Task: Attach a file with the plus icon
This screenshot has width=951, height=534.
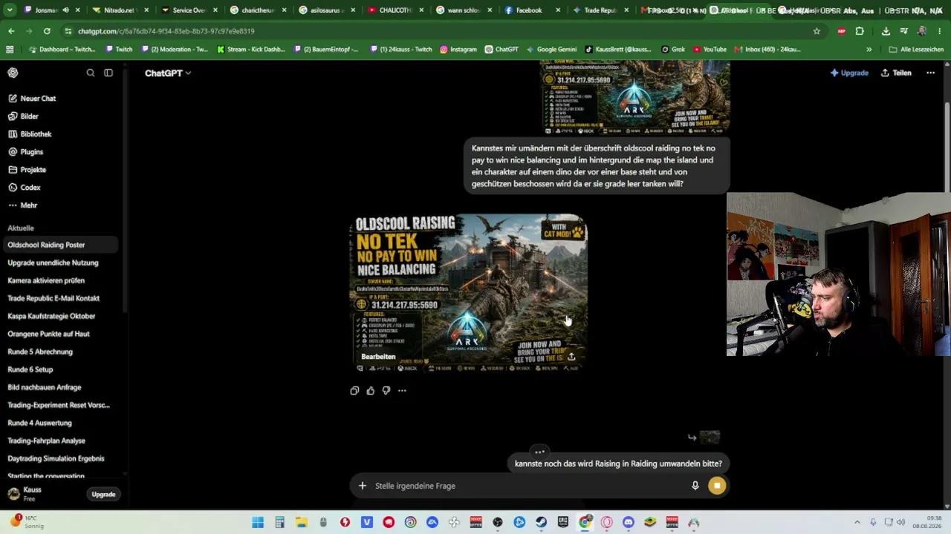Action: [x=363, y=486]
